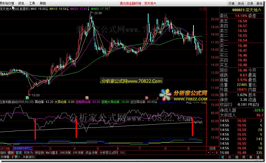This screenshot has width=266, height=163.
Task: Click the 行情 button at top right
Action: (231, 3)
